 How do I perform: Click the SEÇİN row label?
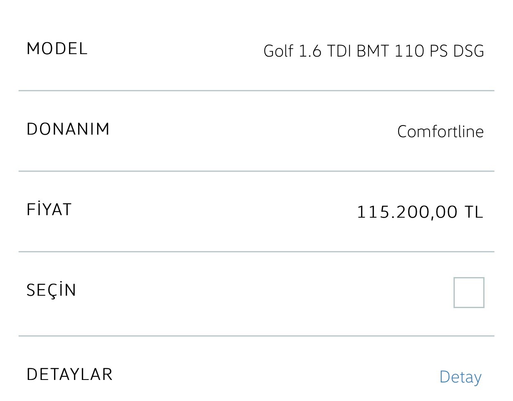(52, 289)
